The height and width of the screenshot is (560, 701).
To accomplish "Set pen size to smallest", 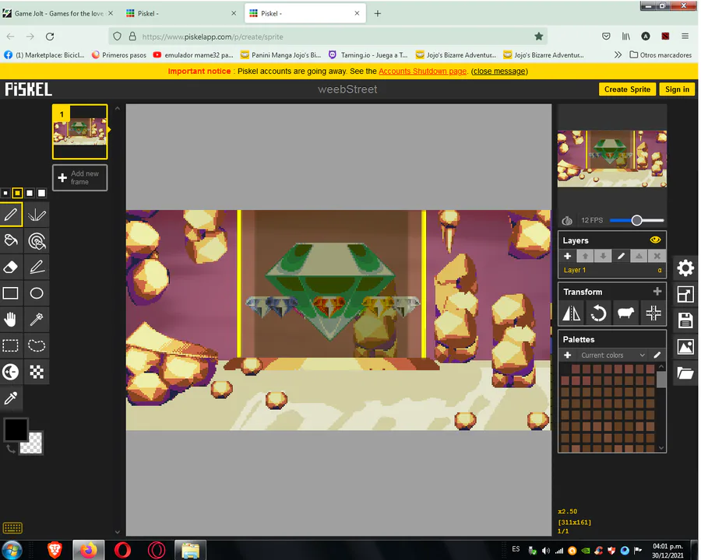I will (x=5, y=193).
